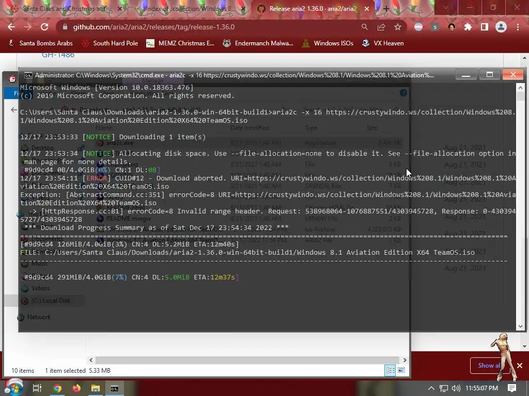Open the volume tray icon
This screenshot has height=396, width=529.
pos(456,388)
